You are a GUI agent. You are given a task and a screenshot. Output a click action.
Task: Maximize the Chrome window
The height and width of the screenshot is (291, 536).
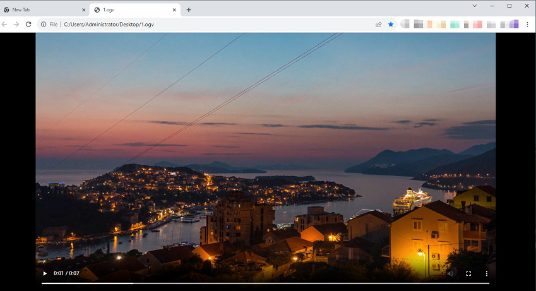509,6
